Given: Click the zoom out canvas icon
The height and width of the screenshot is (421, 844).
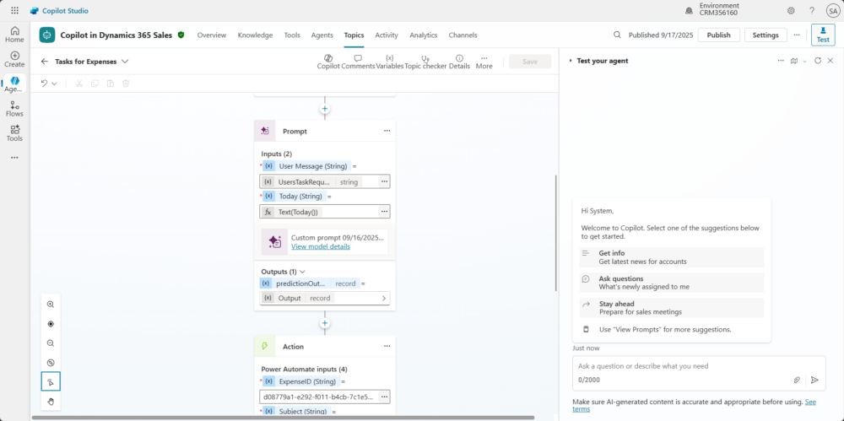Looking at the screenshot, I should (51, 343).
